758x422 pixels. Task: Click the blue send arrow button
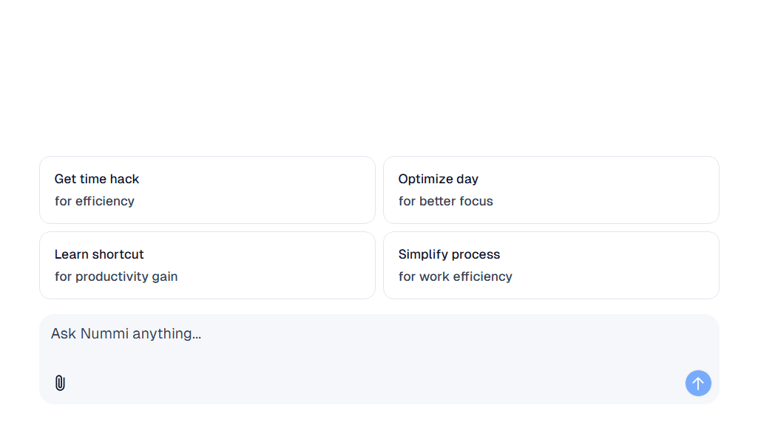pos(698,384)
